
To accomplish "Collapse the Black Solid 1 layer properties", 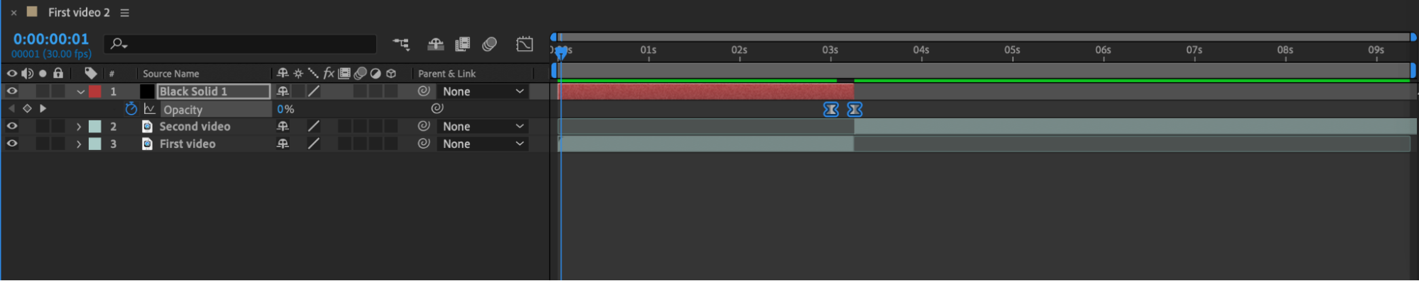I will (x=80, y=92).
